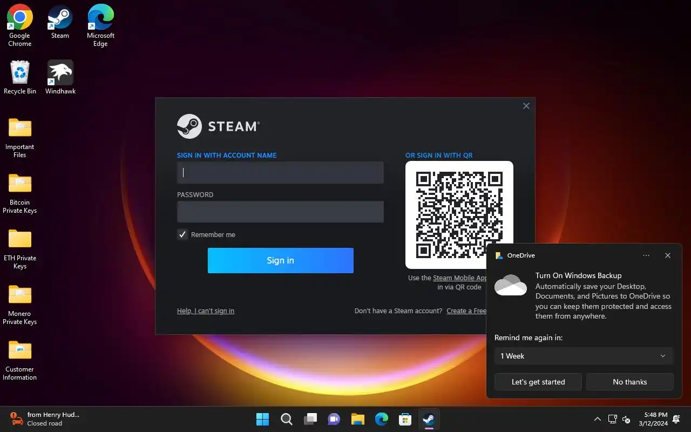Click the OneDrive cloud icon in notification
Image resolution: width=691 pixels, height=432 pixels.
[x=511, y=285]
